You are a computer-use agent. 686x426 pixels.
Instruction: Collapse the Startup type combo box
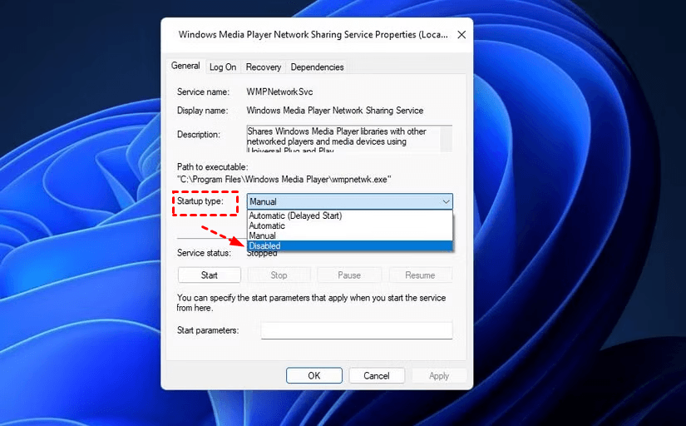(446, 201)
